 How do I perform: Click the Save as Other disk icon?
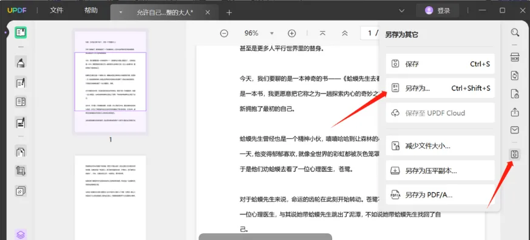(x=515, y=155)
